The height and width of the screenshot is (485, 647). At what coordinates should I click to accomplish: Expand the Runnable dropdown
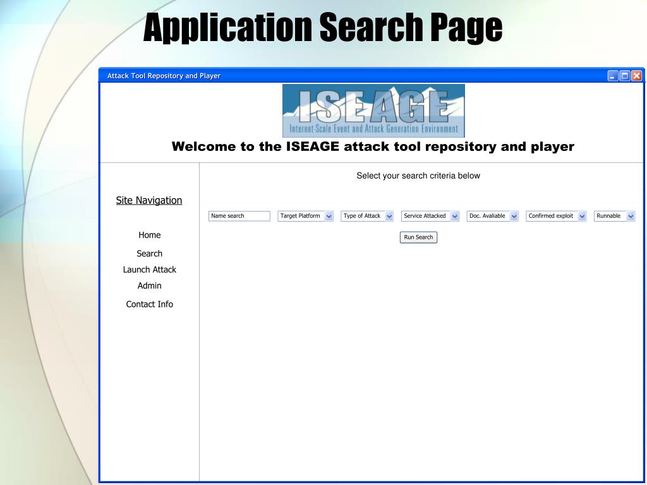pyautogui.click(x=614, y=216)
